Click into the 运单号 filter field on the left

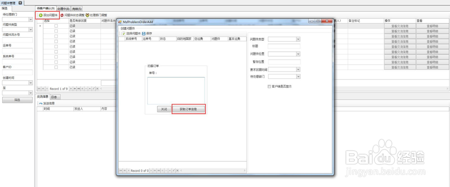click(17, 51)
